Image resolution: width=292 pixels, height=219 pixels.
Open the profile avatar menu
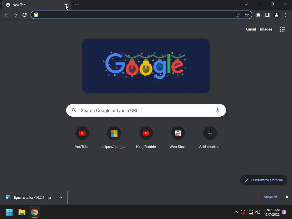(277, 15)
